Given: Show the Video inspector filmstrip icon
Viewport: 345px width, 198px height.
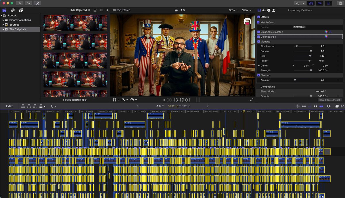Looking at the screenshot, I should (259, 10).
